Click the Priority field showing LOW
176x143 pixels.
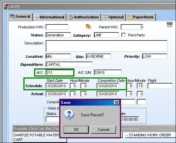pyautogui.click(x=155, y=56)
